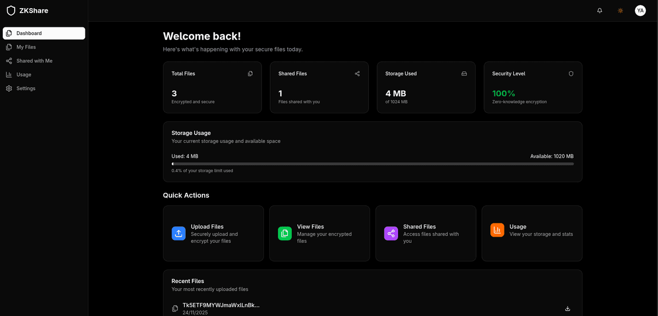Viewport: 658px width, 316px height.
Task: Click the notifications bell icon
Action: click(599, 10)
